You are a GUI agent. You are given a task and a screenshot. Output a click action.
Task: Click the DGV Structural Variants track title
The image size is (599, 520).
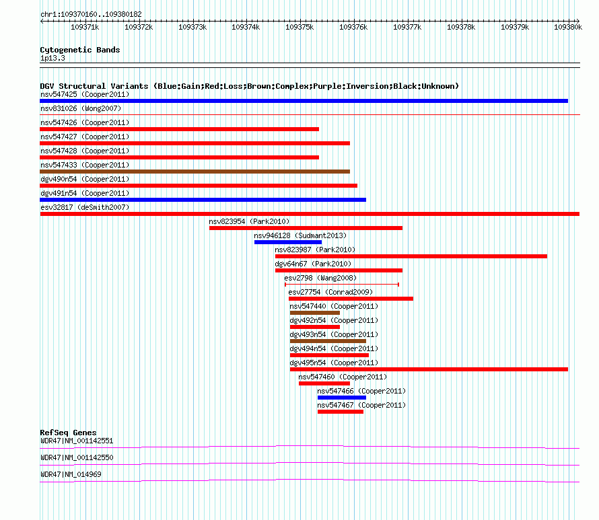click(x=249, y=86)
